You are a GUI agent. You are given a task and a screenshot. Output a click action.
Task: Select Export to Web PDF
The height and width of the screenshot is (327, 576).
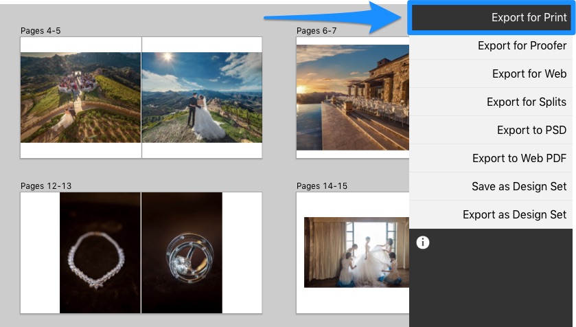tap(491, 158)
